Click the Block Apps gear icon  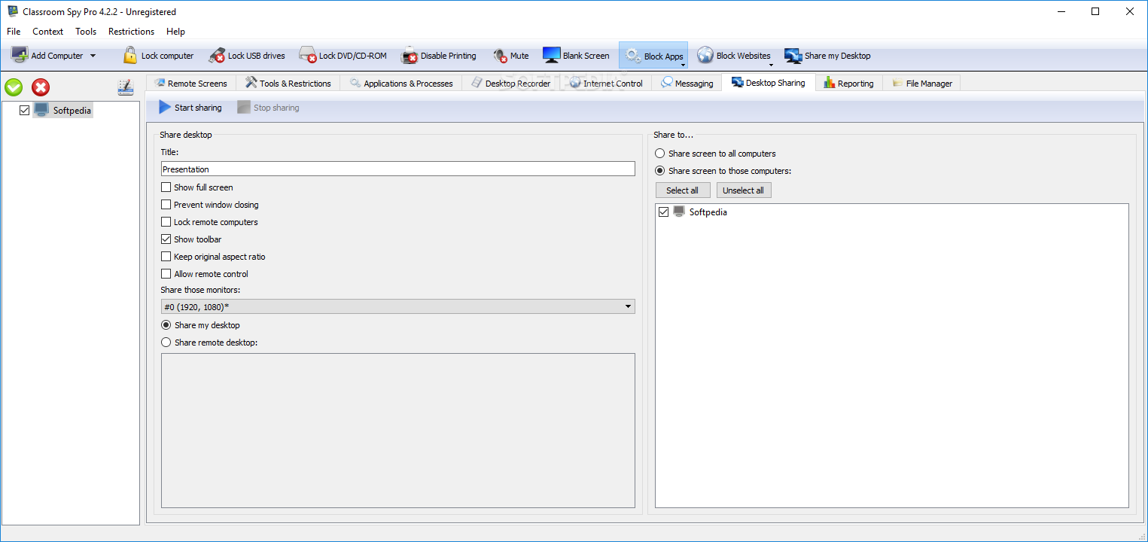(633, 55)
